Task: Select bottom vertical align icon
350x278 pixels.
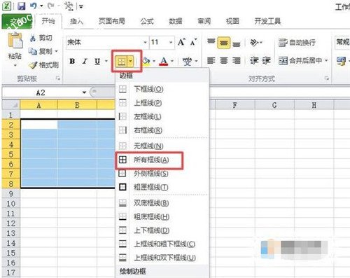Action: [237, 43]
